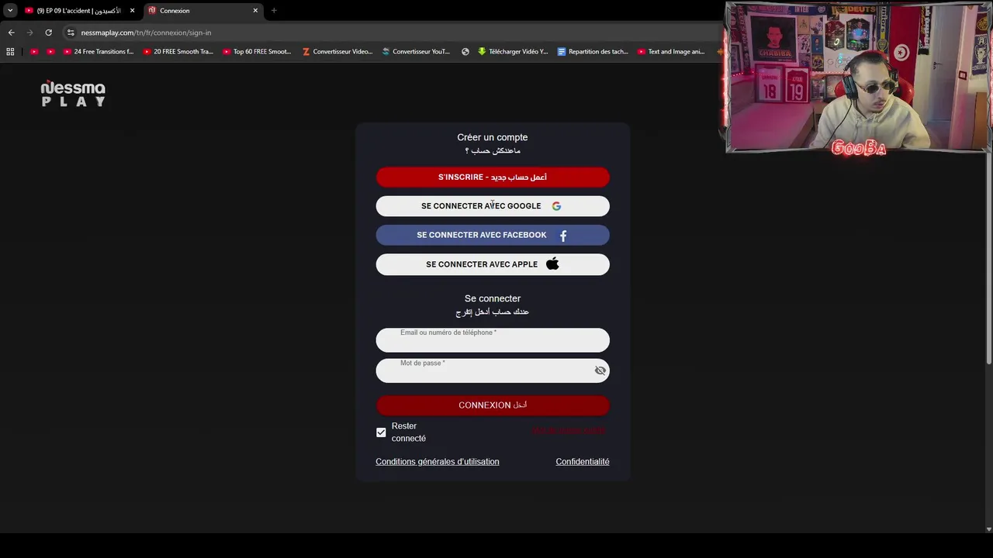This screenshot has height=558, width=993.
Task: Close the EP 09 L'accident tab
Action: [x=132, y=11]
